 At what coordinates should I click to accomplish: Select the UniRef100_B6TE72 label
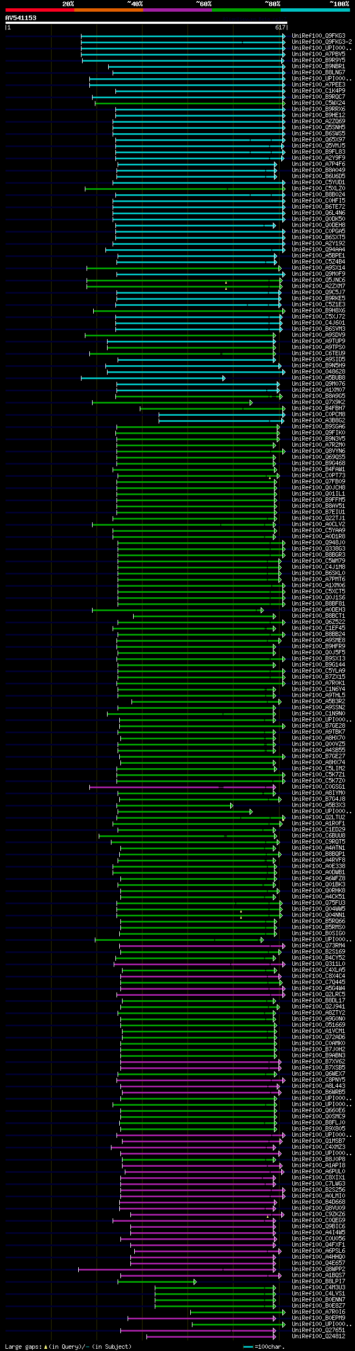click(x=318, y=207)
